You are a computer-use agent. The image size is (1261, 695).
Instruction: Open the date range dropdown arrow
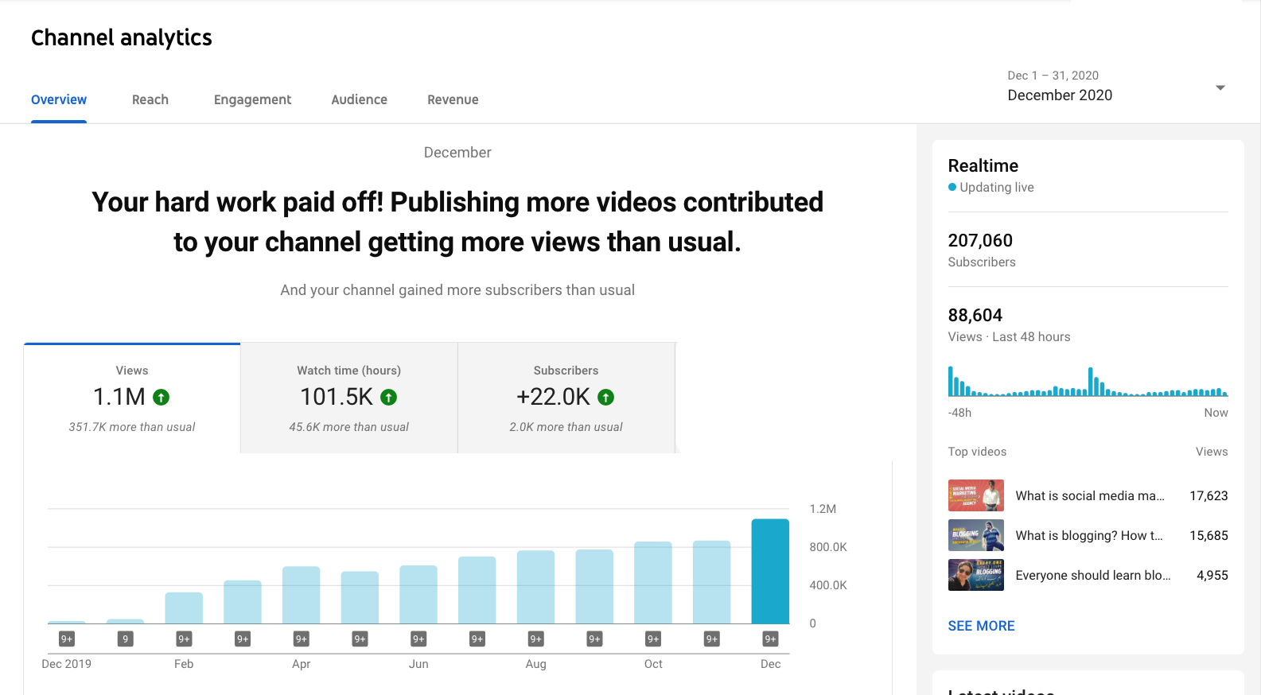tap(1220, 87)
